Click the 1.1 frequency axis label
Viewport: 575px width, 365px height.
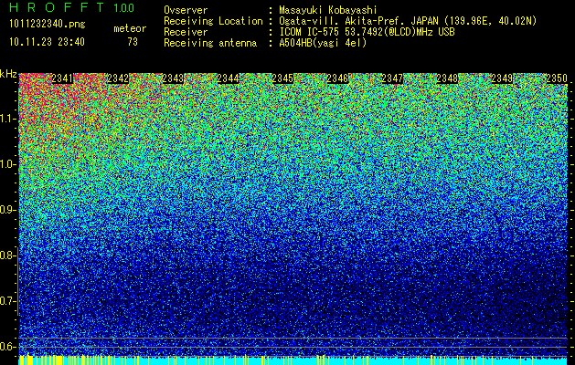click(x=7, y=119)
